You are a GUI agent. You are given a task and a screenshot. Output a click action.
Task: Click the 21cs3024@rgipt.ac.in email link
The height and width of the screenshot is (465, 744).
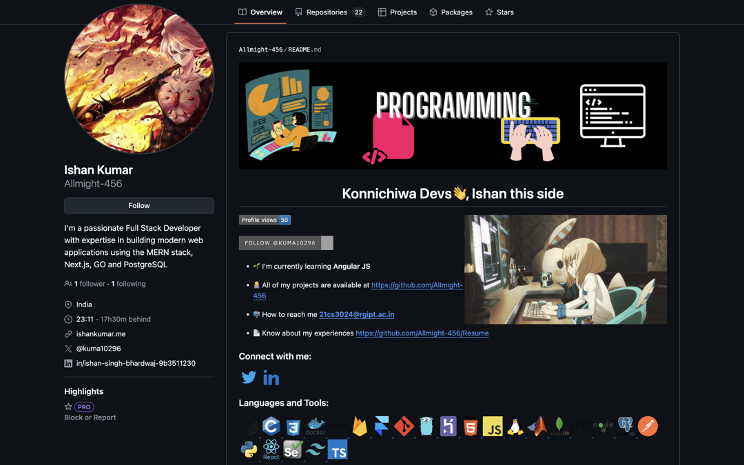pyautogui.click(x=356, y=314)
